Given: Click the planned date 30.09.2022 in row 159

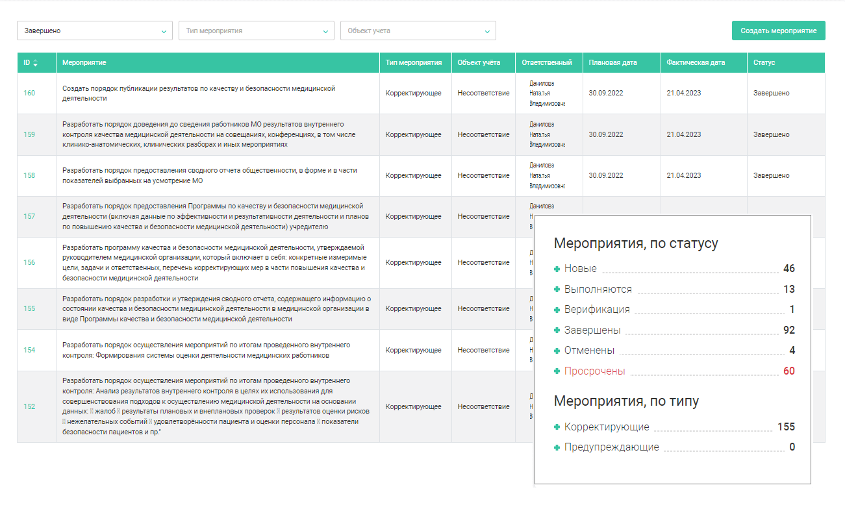Looking at the screenshot, I should tap(606, 134).
